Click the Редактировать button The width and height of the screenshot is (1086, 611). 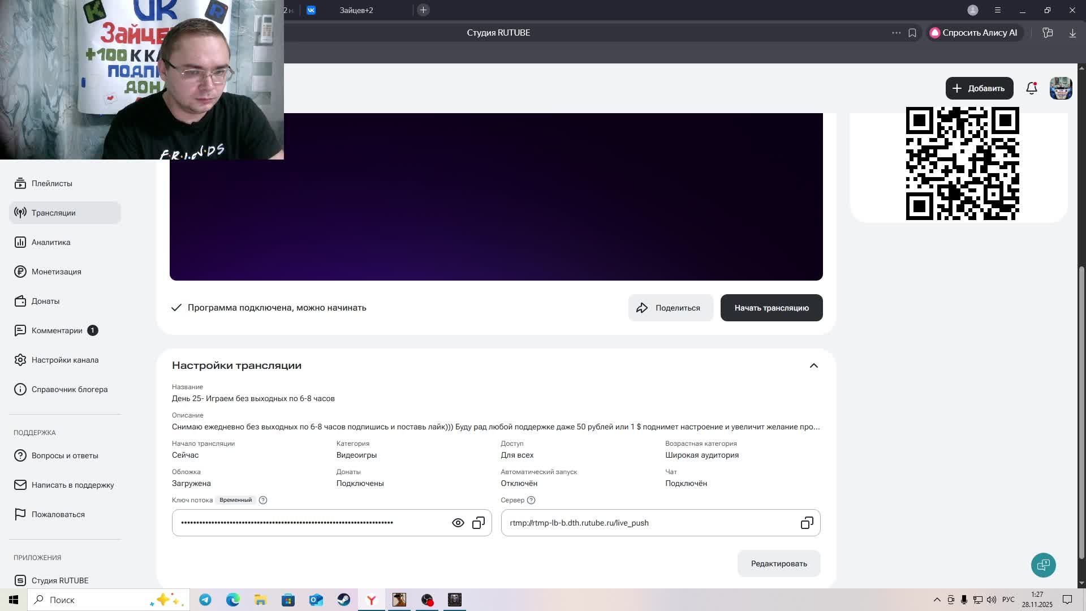[x=778, y=563]
